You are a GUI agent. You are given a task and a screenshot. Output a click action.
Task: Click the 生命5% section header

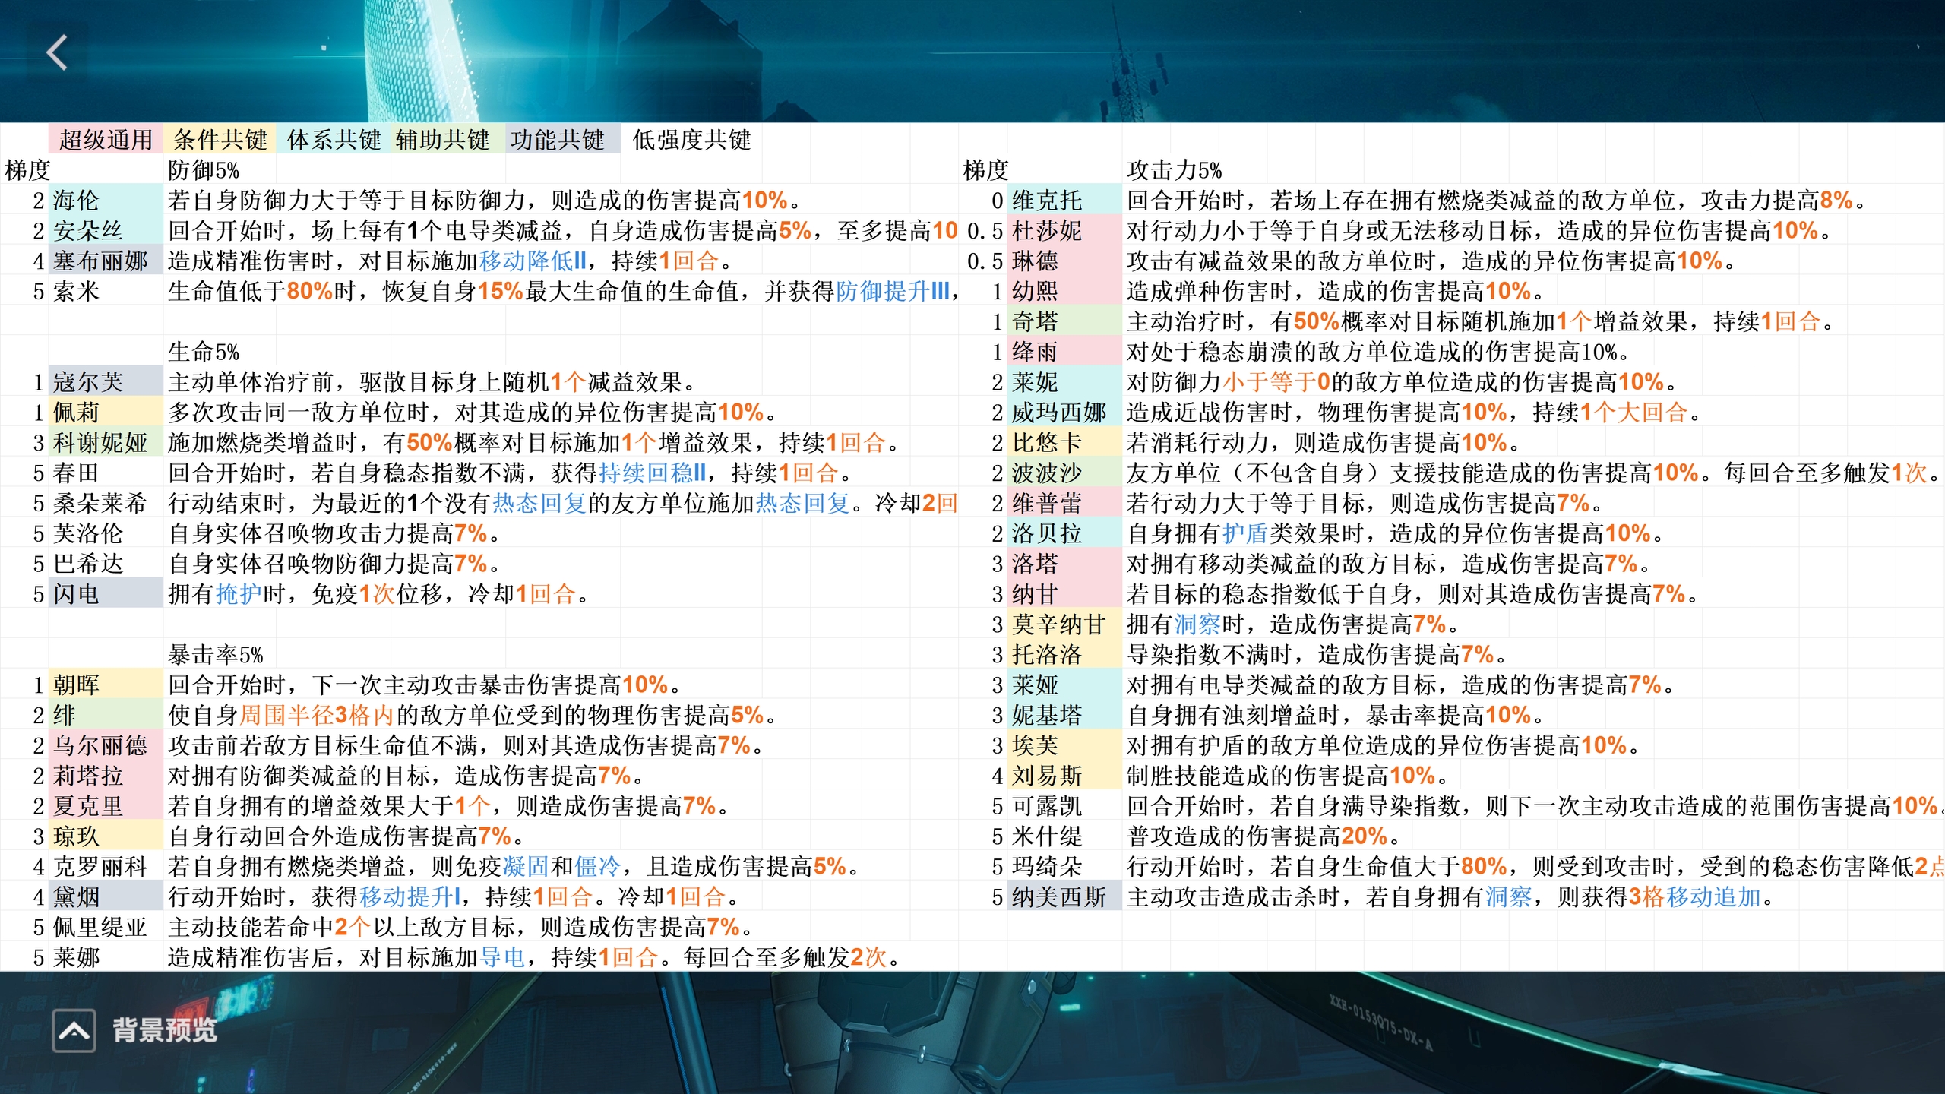(x=203, y=352)
